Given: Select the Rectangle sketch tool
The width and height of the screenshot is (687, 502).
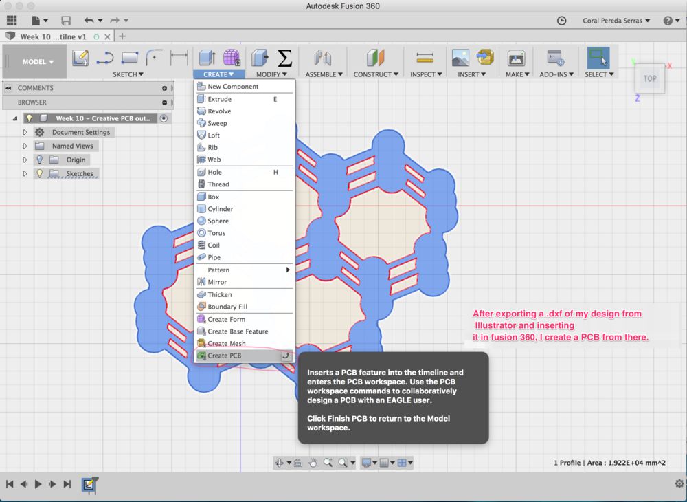Looking at the screenshot, I should (x=130, y=58).
